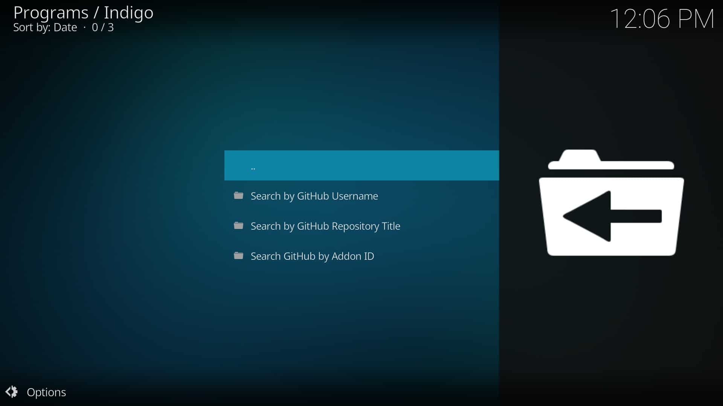Click the 'Programs' word in the header
Image resolution: width=723 pixels, height=406 pixels.
(51, 13)
